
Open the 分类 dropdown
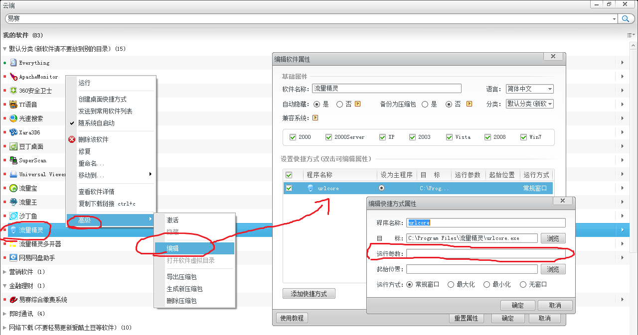(x=530, y=104)
